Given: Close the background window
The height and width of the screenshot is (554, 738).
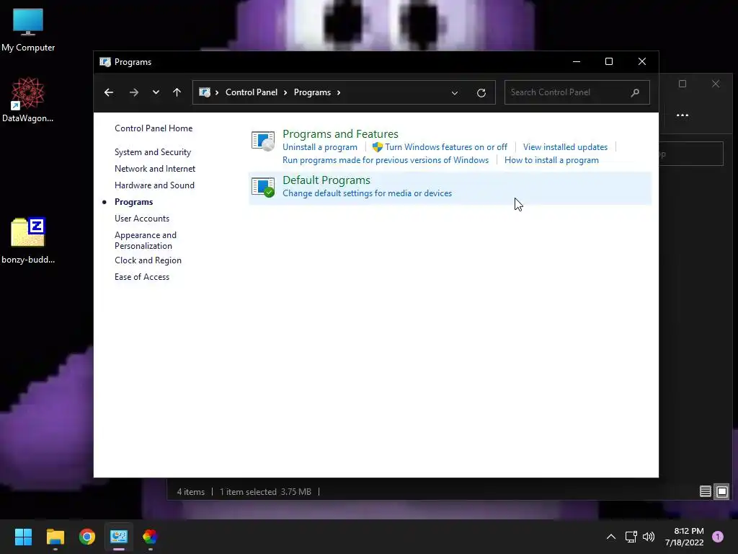Looking at the screenshot, I should click(716, 84).
